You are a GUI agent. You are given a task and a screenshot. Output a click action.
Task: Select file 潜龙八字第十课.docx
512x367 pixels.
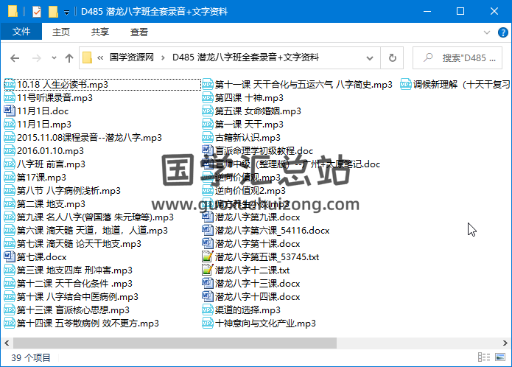click(x=251, y=244)
